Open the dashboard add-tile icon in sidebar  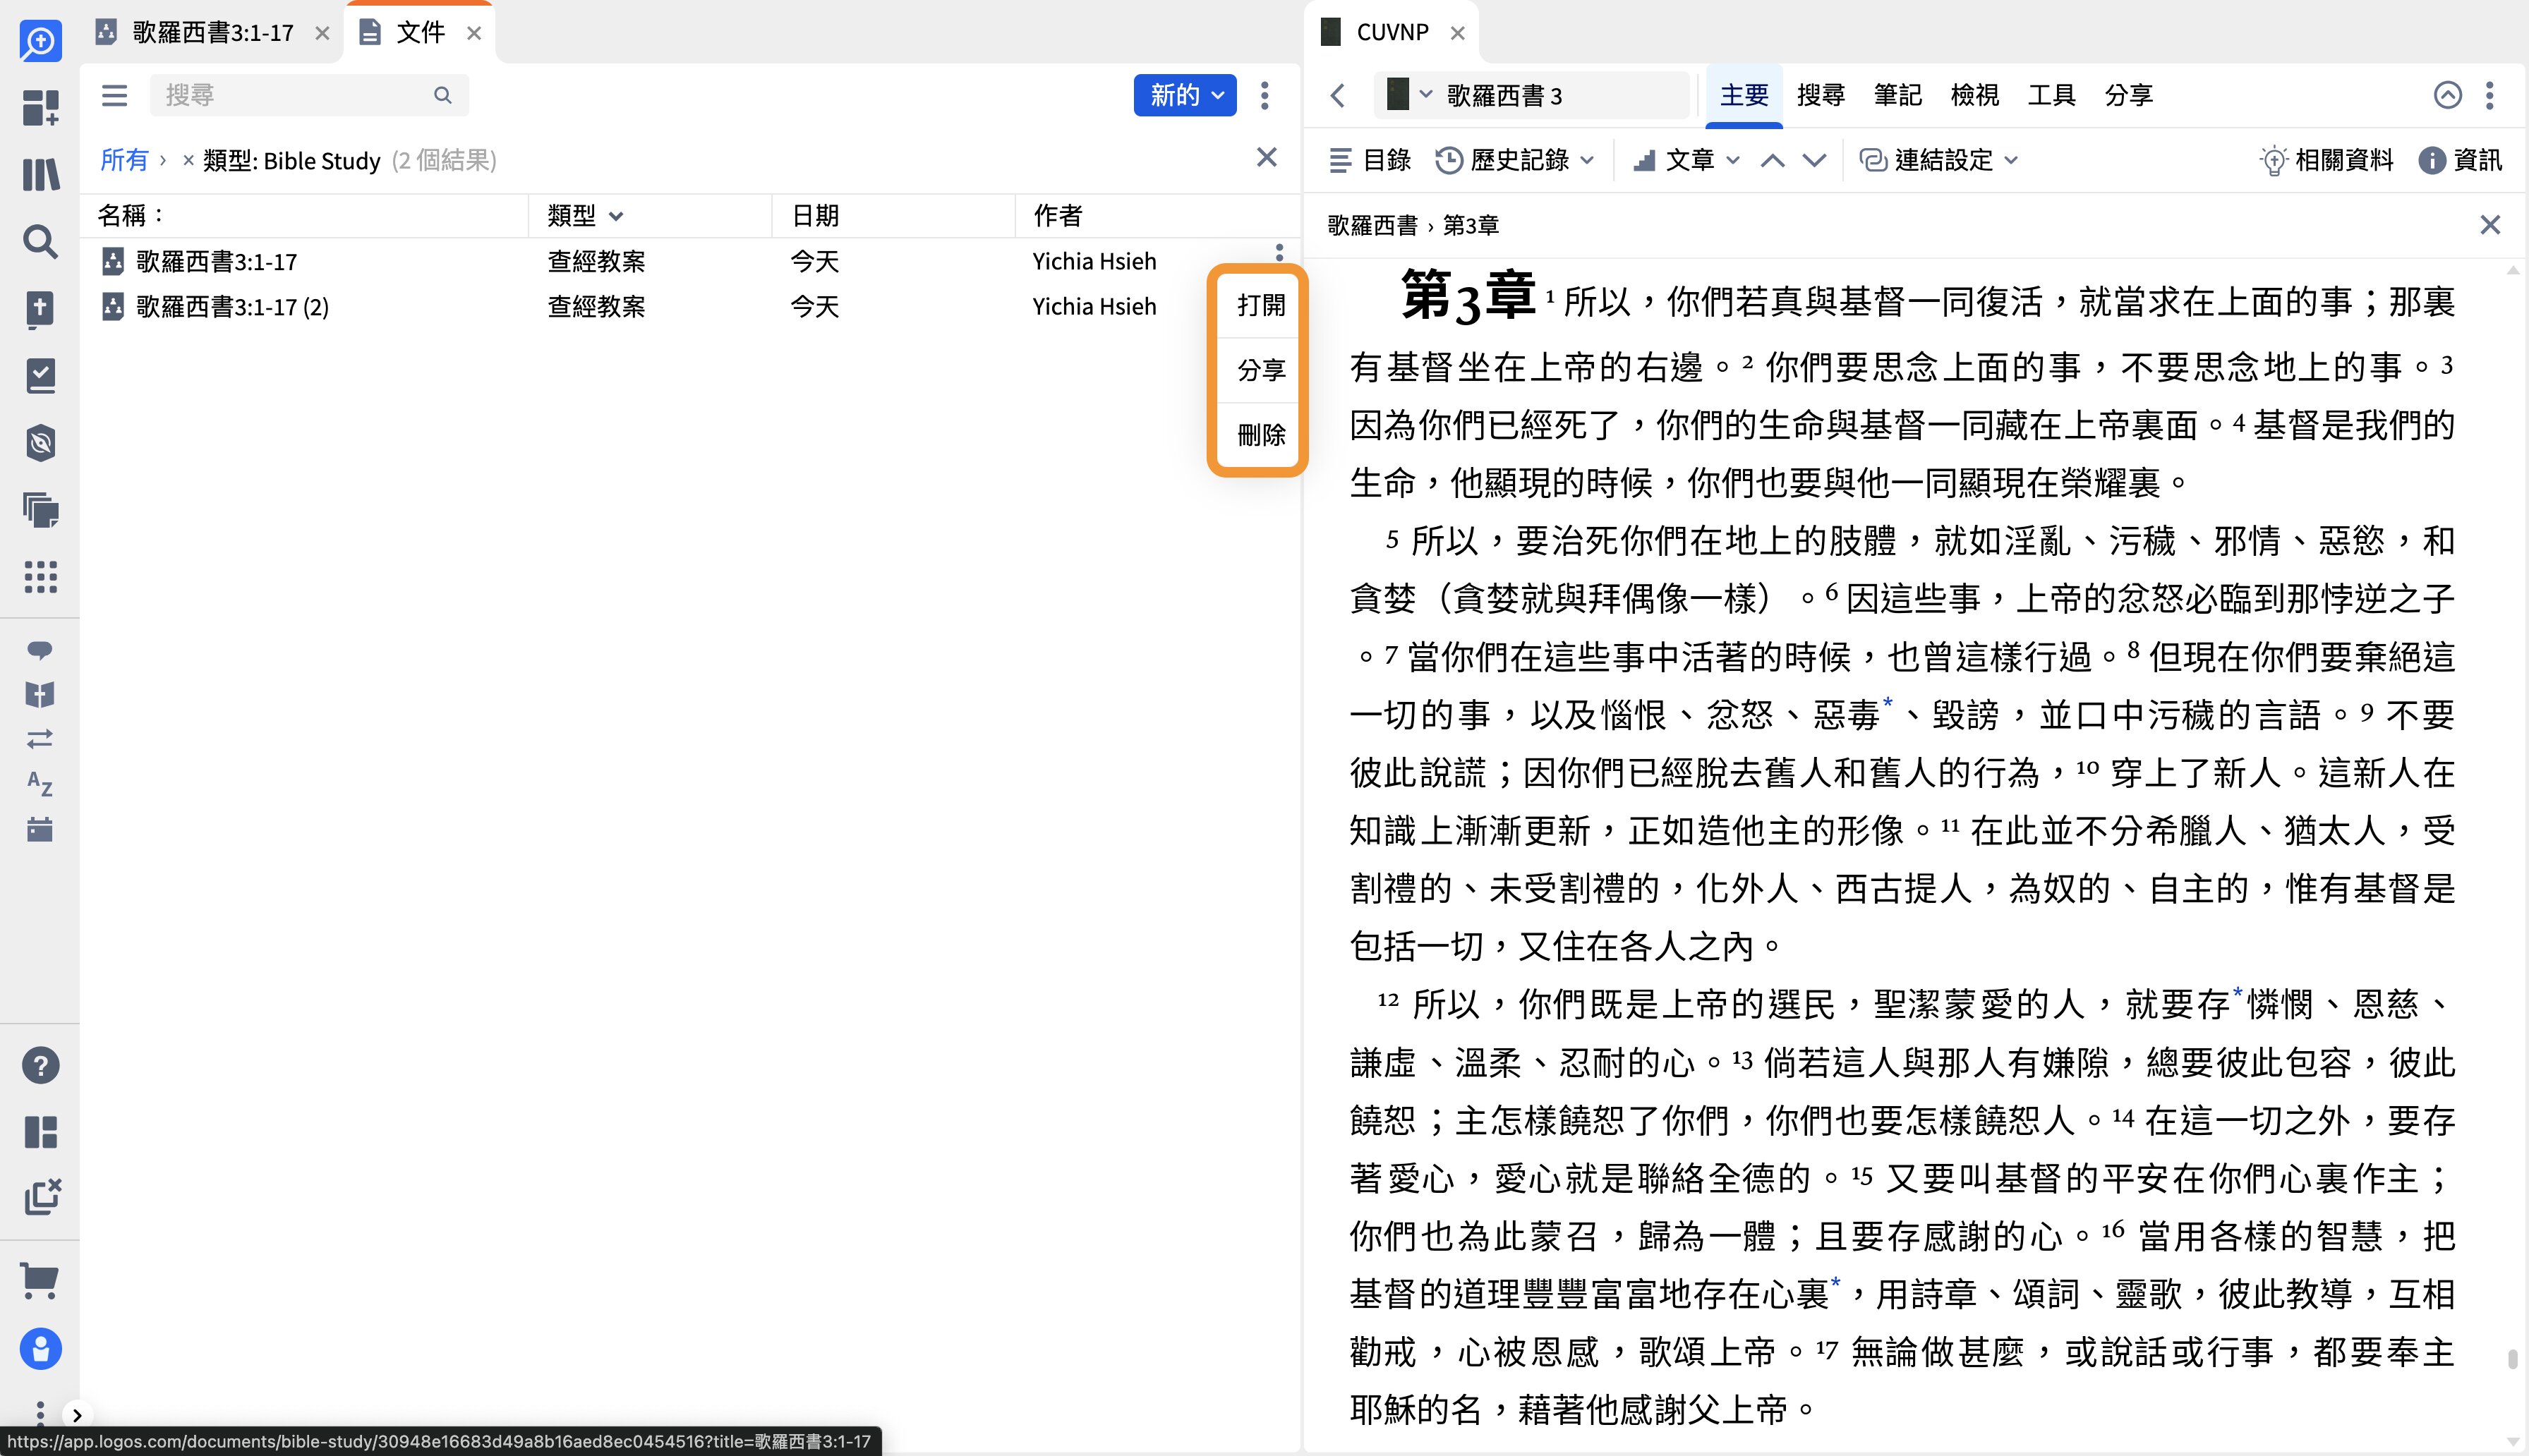(40, 108)
